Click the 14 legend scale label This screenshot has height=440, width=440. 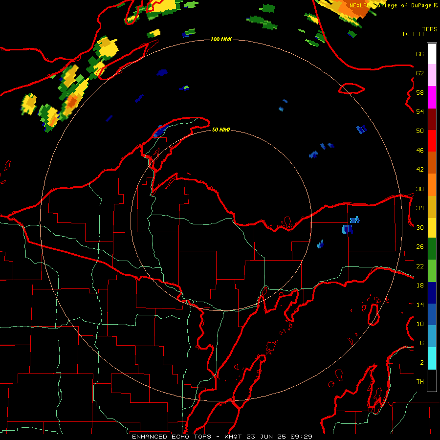click(x=420, y=305)
